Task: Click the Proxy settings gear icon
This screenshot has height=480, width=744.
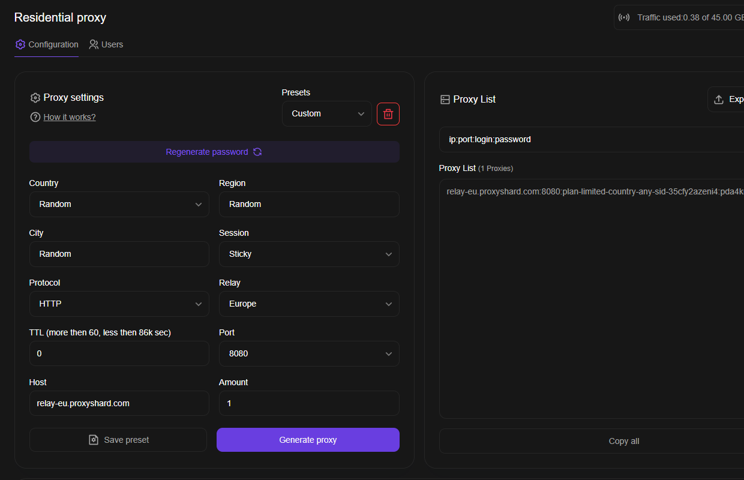Action: (x=35, y=98)
